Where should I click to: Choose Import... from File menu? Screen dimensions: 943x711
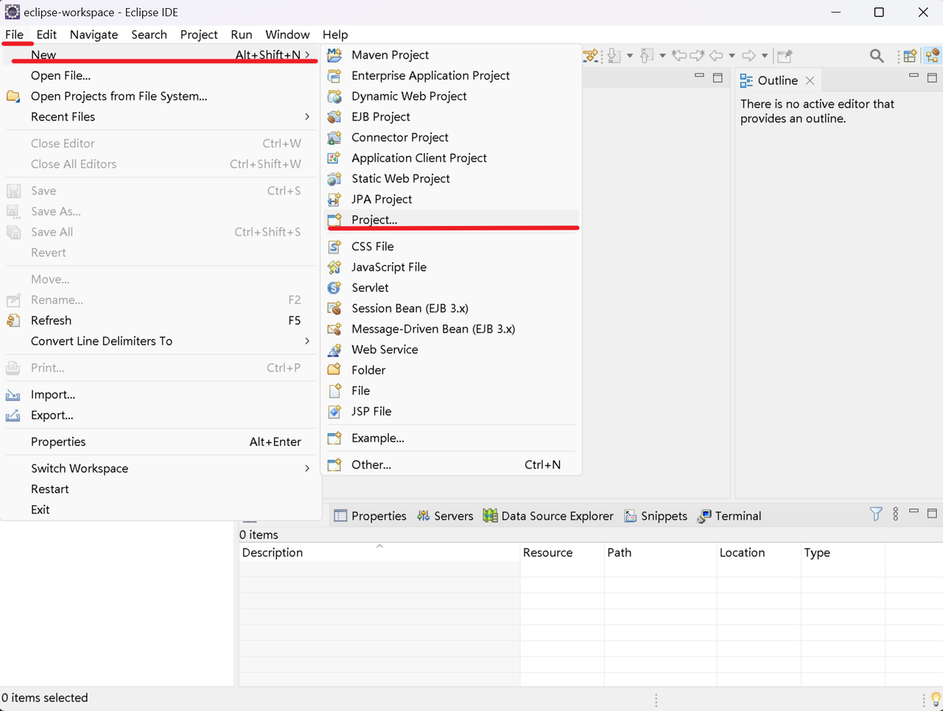161,394
